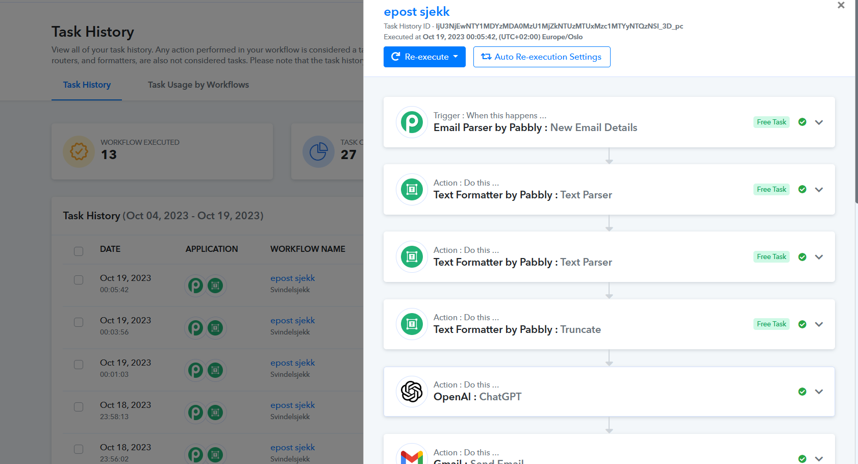This screenshot has height=464, width=858.
Task: Click the first Text Parser step's Text Formatter icon
Action: [x=412, y=190]
